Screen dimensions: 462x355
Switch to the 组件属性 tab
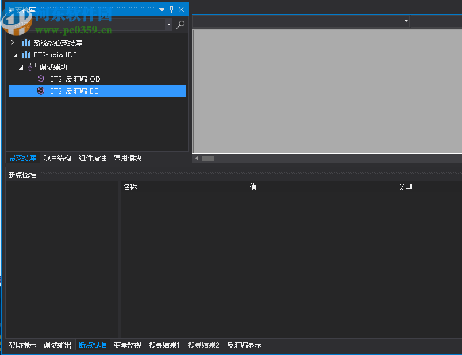(92, 157)
